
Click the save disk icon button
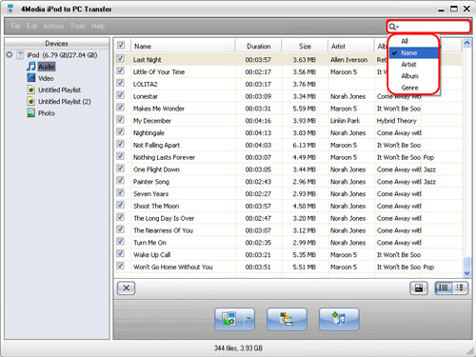(419, 288)
